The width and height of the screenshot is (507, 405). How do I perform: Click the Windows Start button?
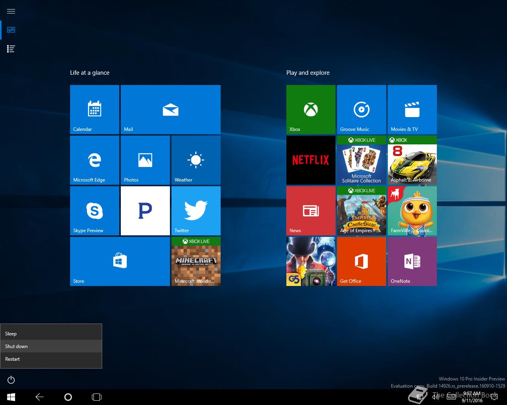coord(11,397)
